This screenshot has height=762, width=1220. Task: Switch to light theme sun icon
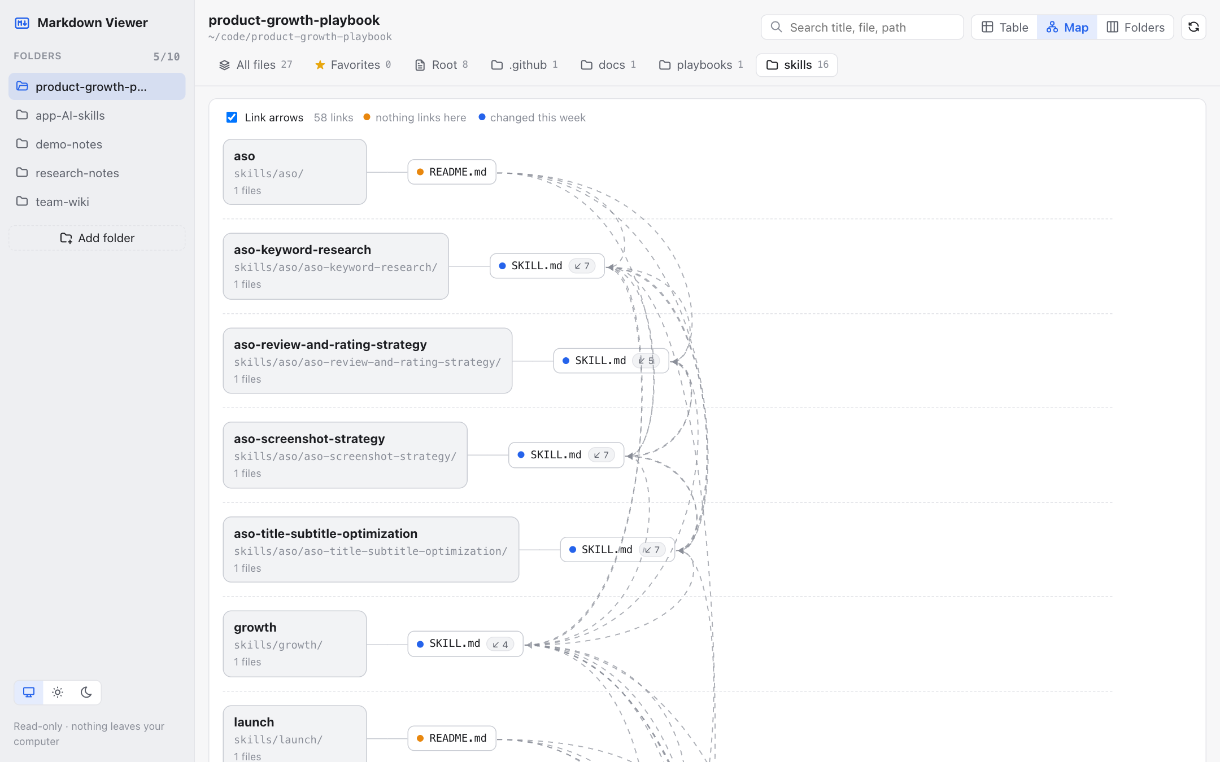[58, 692]
